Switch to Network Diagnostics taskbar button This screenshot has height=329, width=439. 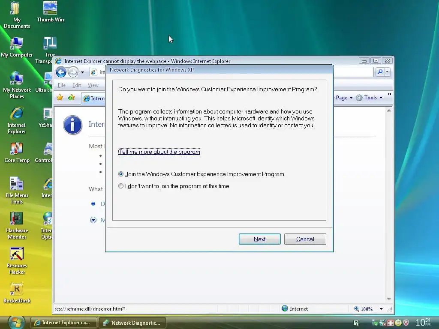pos(132,323)
